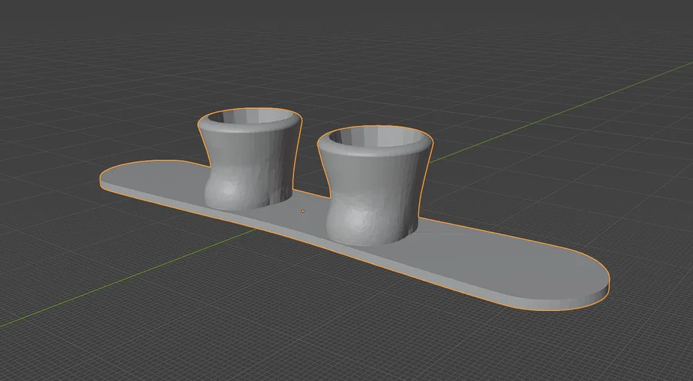Select the right cup-shaped holder on the model
This screenshot has height=381, width=693.
(375, 186)
